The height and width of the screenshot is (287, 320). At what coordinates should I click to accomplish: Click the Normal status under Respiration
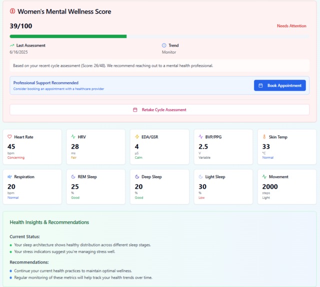coord(13,198)
